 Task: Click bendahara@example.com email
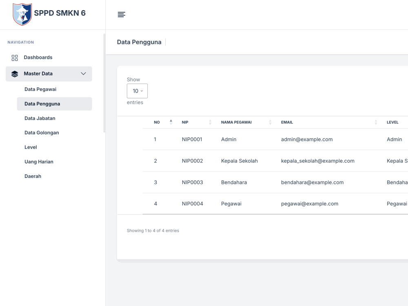(x=312, y=182)
